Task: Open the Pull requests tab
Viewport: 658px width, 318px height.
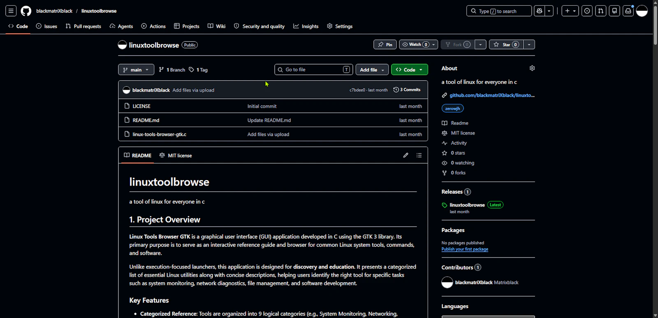Action: coord(83,26)
